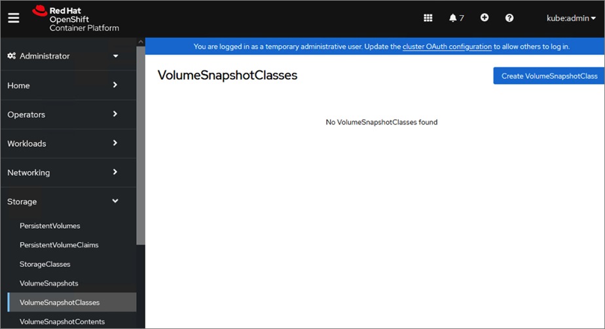Follow the cluster OAuth configuration link
This screenshot has height=329, width=605.
pos(447,47)
